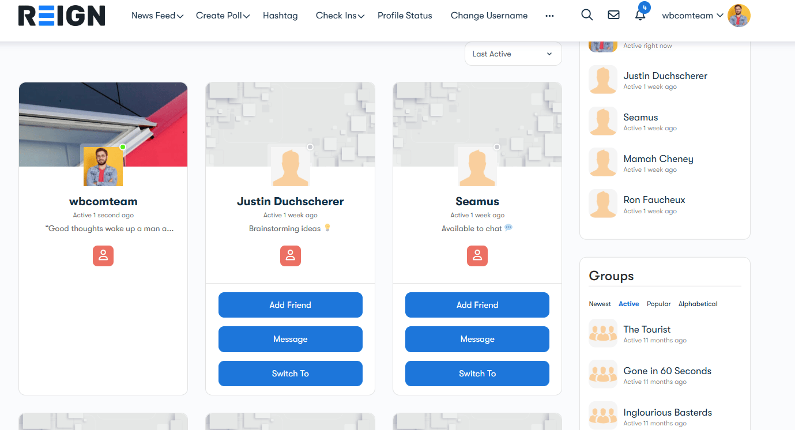The height and width of the screenshot is (430, 795).
Task: Click The Tourist group avatar icon
Action: coord(603,334)
